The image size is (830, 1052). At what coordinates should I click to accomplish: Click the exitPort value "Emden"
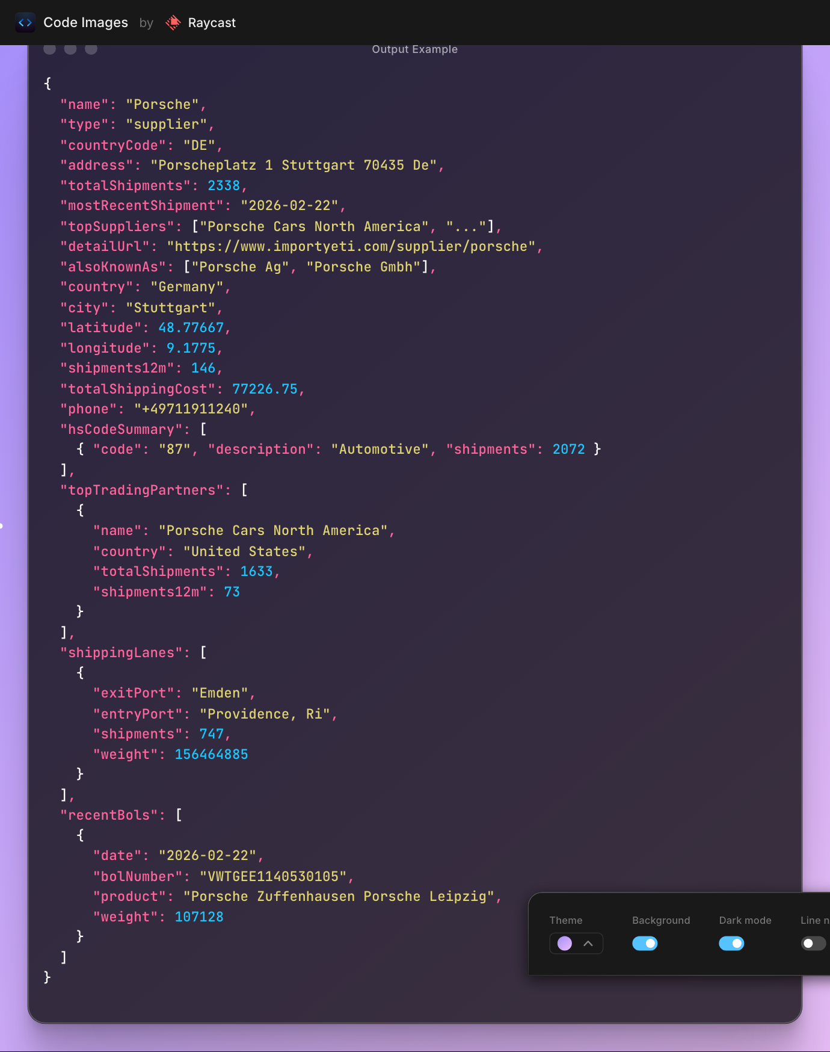point(220,693)
